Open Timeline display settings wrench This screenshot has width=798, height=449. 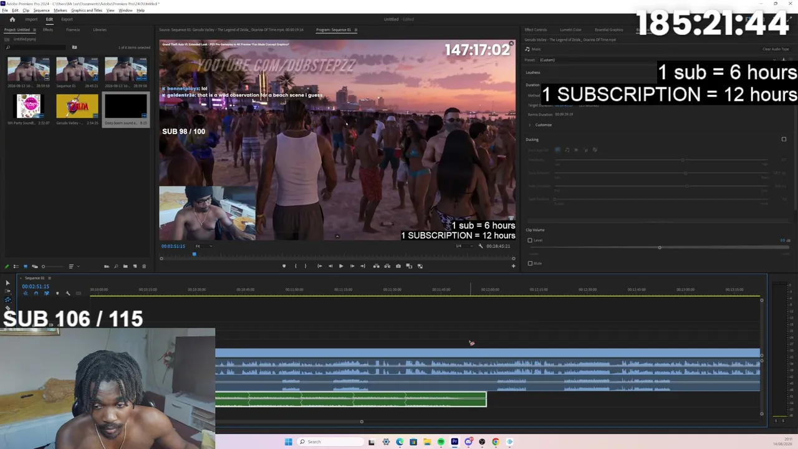(x=68, y=293)
